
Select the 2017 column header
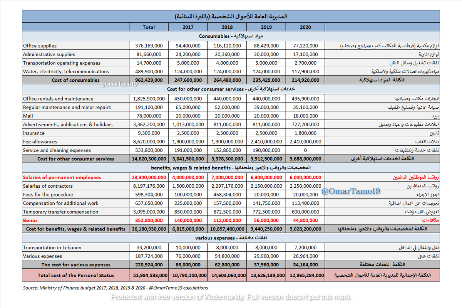[x=188, y=27]
